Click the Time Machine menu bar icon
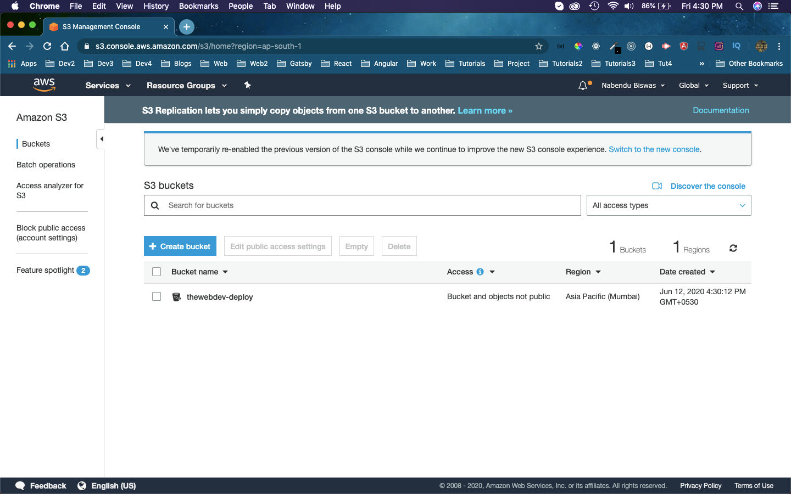This screenshot has width=791, height=494. (x=594, y=6)
